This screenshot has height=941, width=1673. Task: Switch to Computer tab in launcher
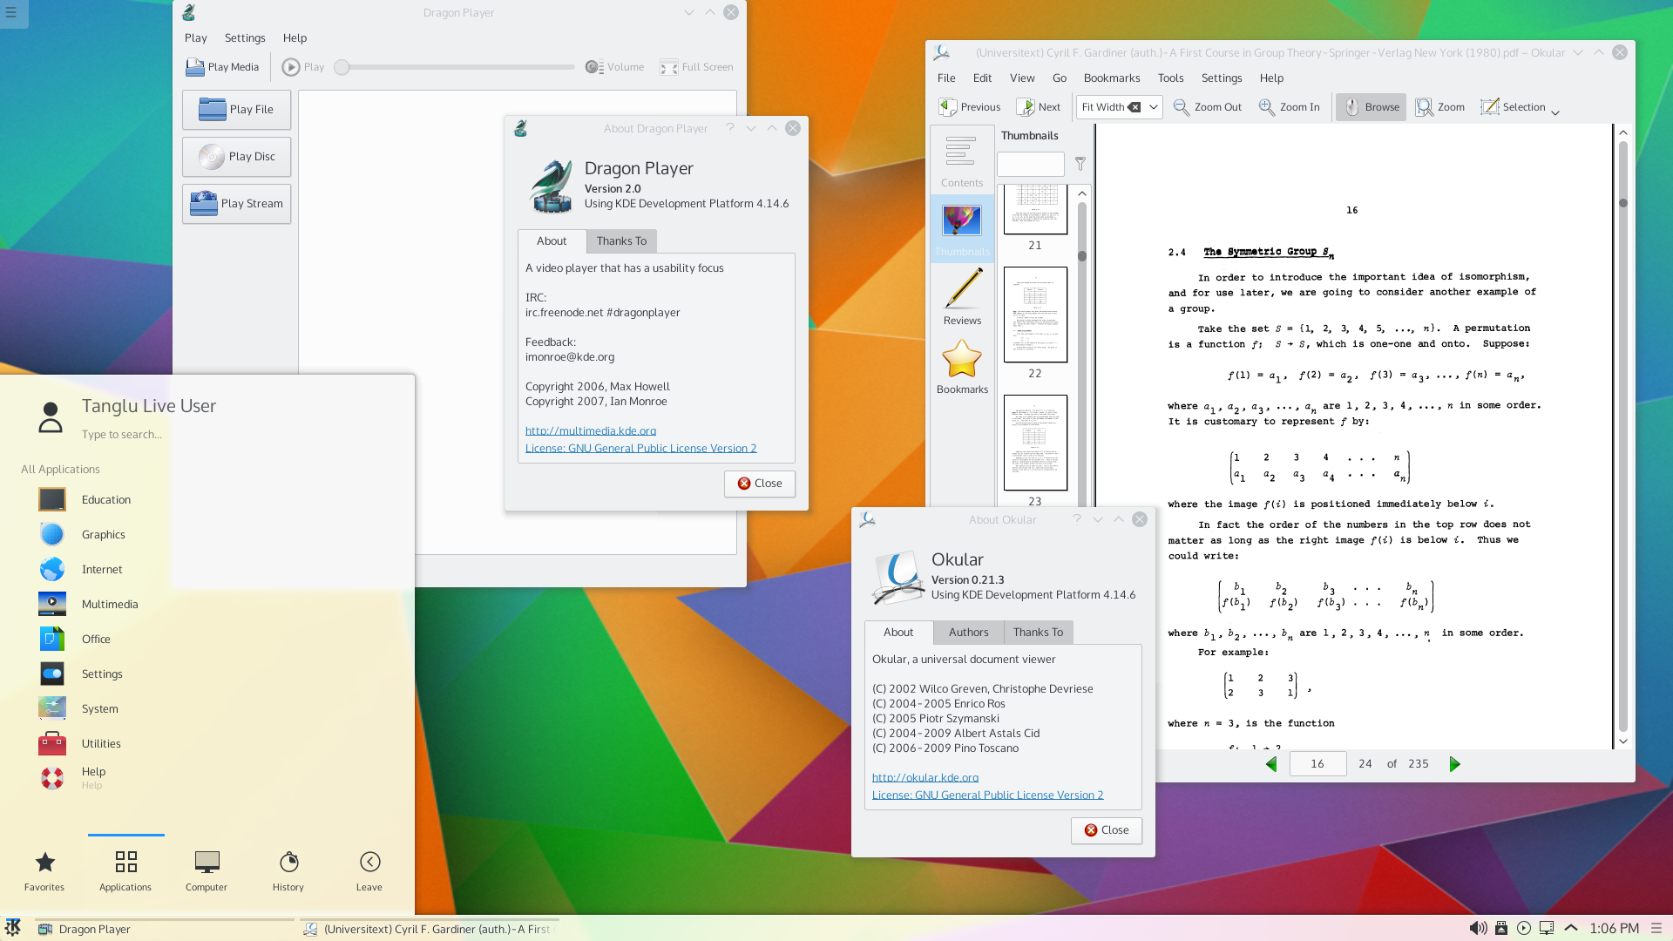[207, 871]
